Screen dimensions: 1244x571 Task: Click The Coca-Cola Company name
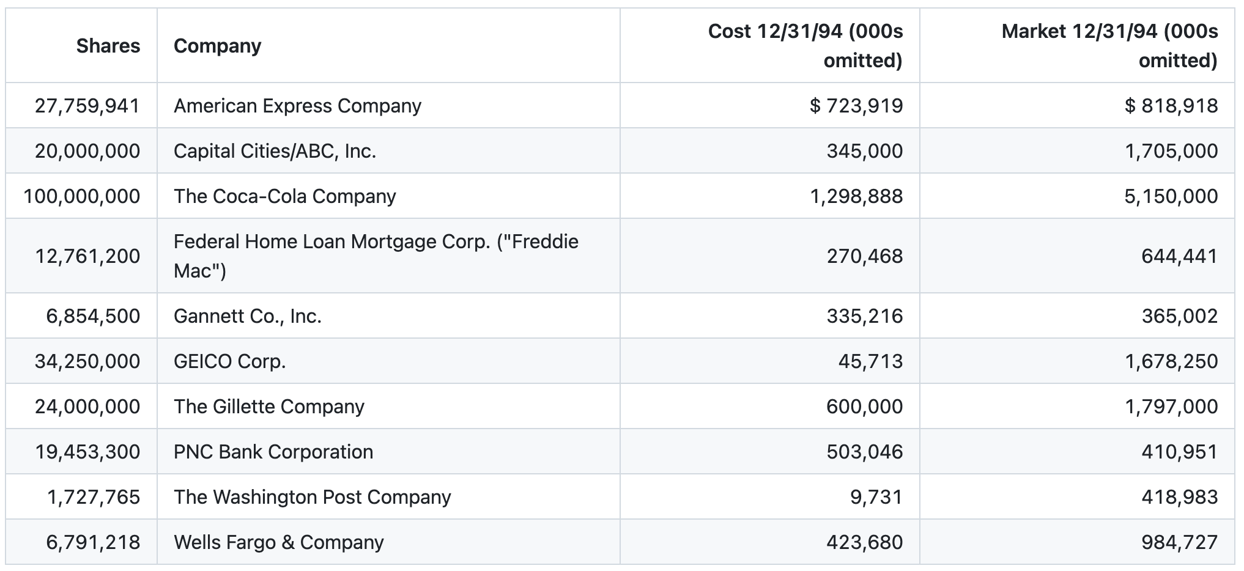pyautogui.click(x=284, y=196)
